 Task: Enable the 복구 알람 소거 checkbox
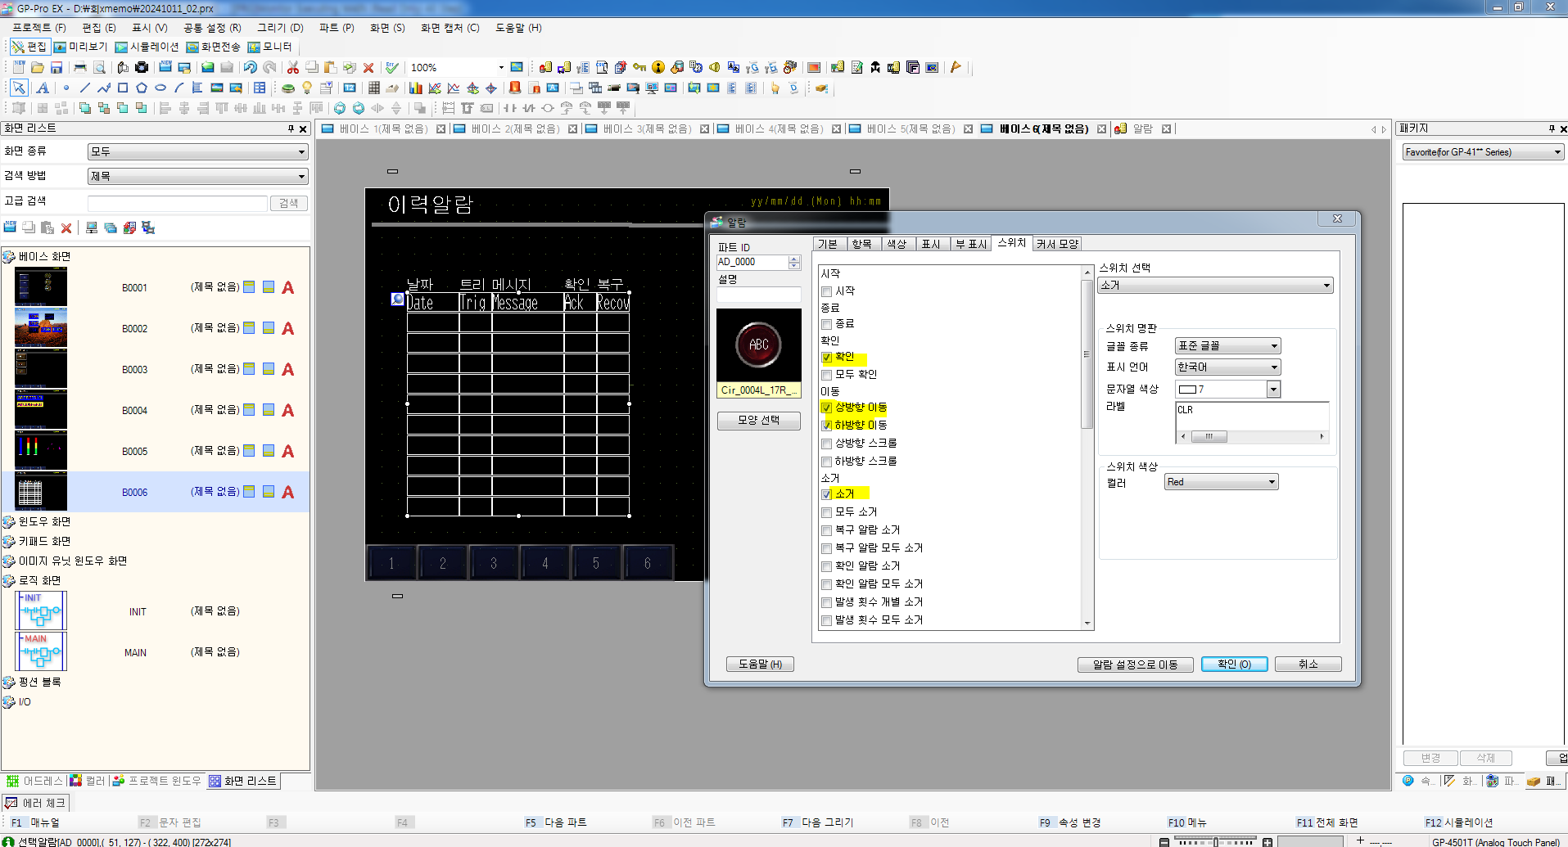827,530
